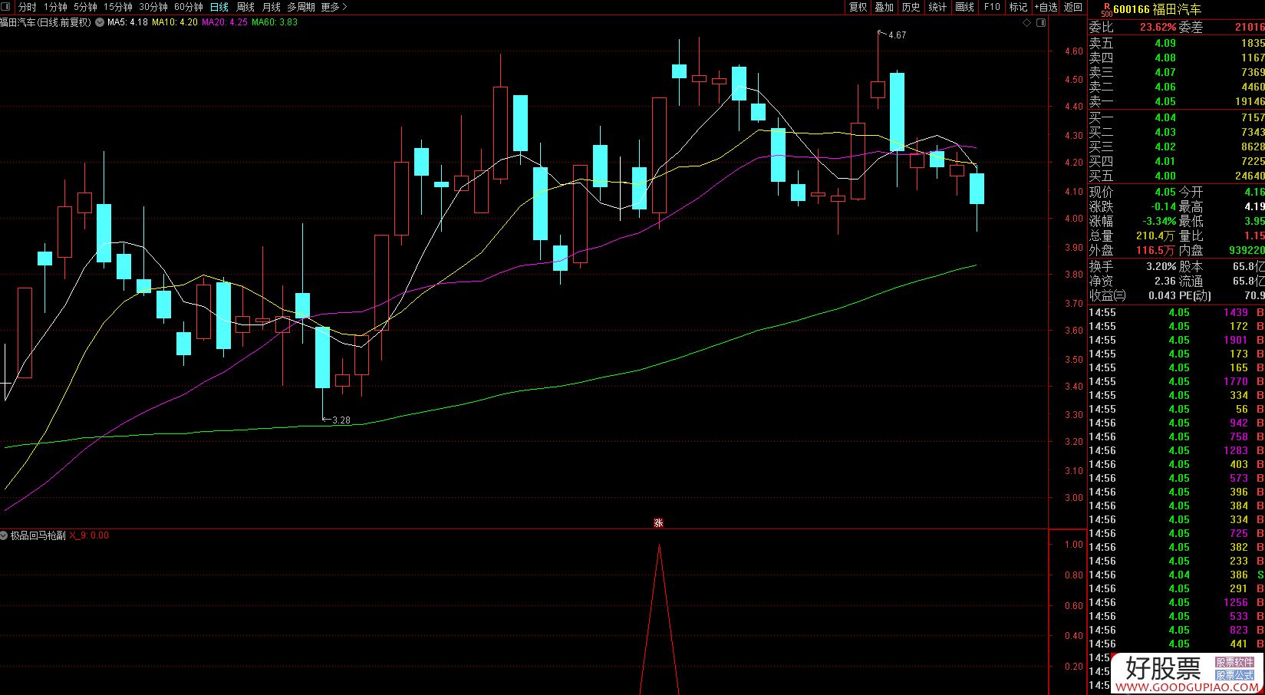Image resolution: width=1265 pixels, height=695 pixels.
Task: Open the 复权 adjustment menu
Action: [x=858, y=7]
